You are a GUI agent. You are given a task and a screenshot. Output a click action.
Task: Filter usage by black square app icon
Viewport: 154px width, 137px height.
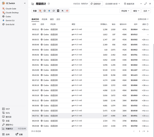click(x=58, y=11)
